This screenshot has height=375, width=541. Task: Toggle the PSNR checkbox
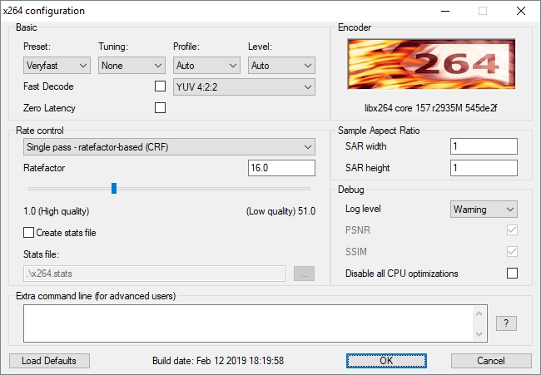click(x=512, y=229)
